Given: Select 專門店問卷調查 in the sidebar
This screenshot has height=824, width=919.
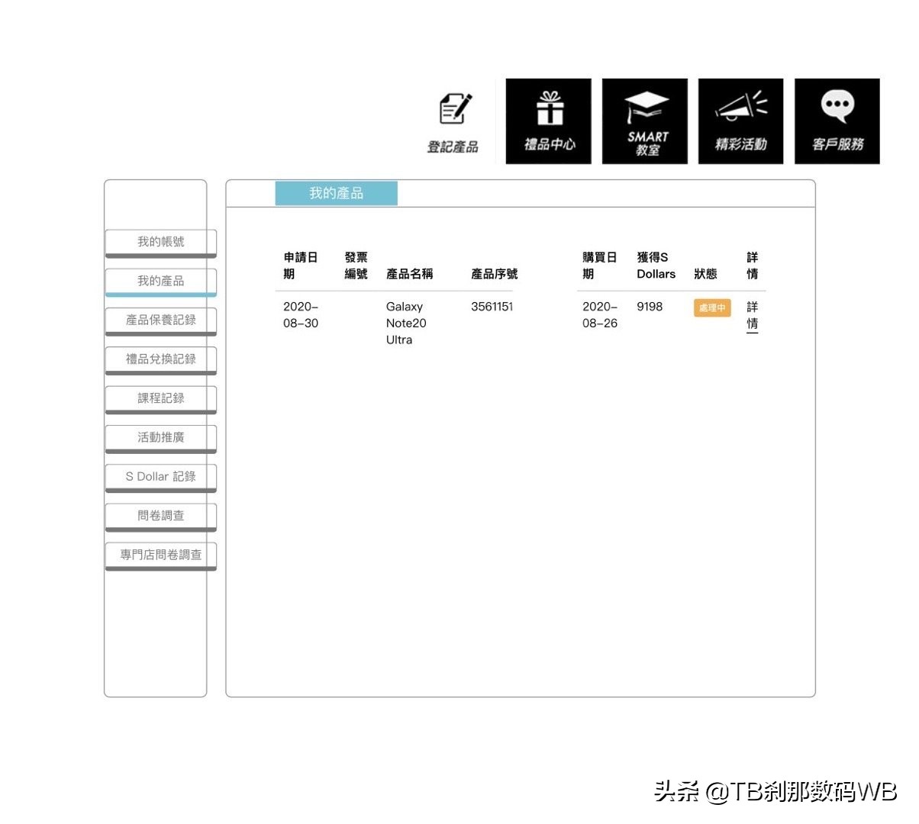Looking at the screenshot, I should tap(161, 555).
